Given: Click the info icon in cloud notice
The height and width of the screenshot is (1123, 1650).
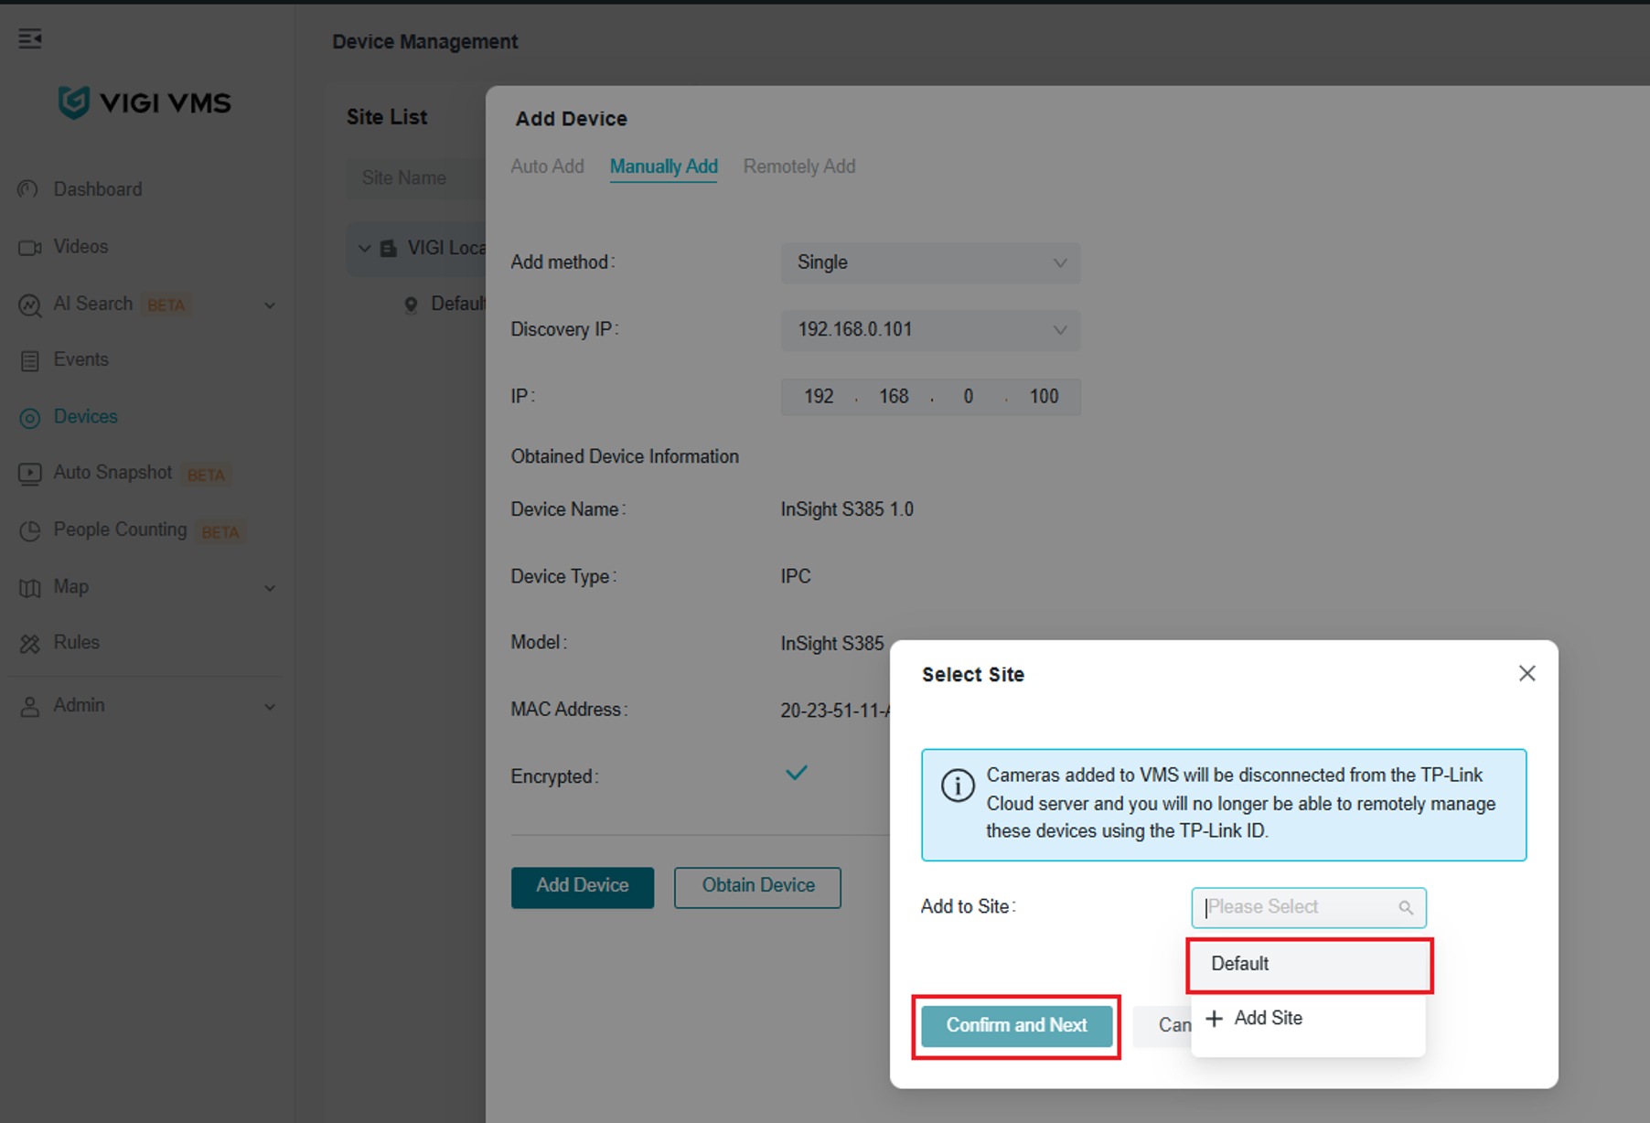Looking at the screenshot, I should (x=958, y=786).
